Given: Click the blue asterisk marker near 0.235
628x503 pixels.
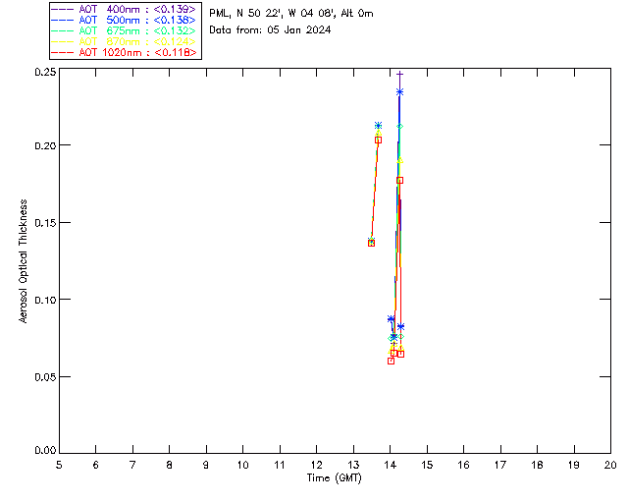Looking at the screenshot, I should [x=399, y=92].
